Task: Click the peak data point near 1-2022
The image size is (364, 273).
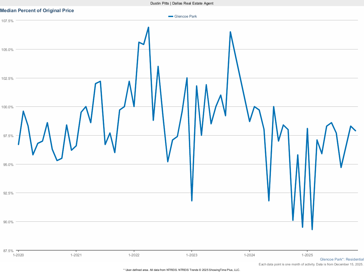Action: point(148,27)
